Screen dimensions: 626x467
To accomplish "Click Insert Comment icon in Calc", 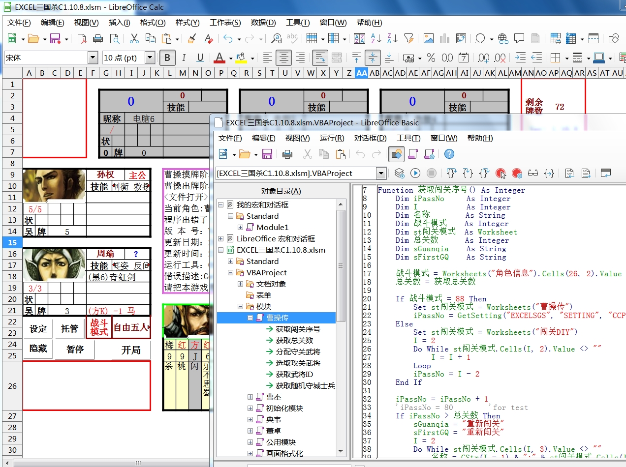I will pyautogui.click(x=519, y=38).
